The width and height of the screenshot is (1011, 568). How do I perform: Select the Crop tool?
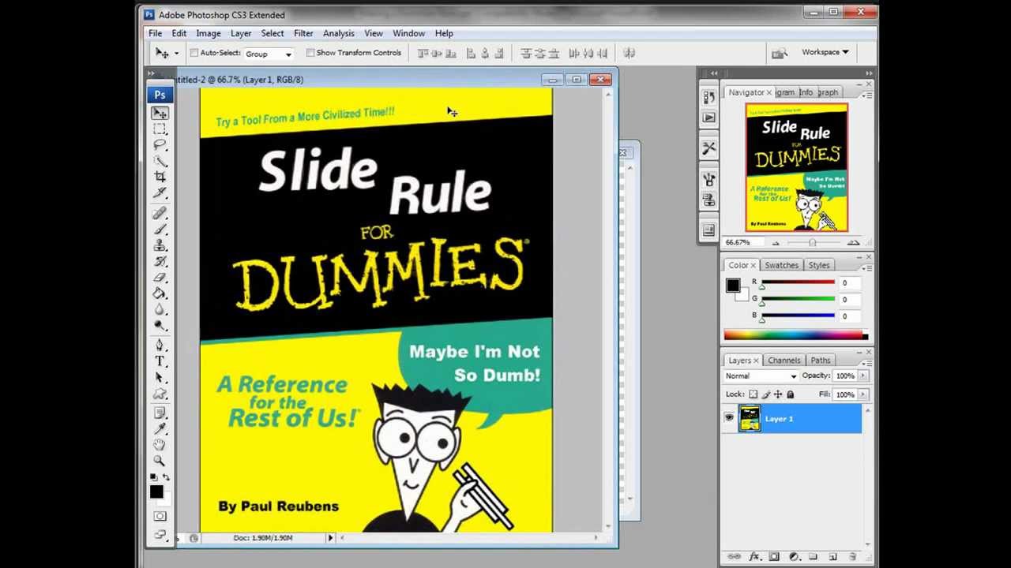point(160,177)
